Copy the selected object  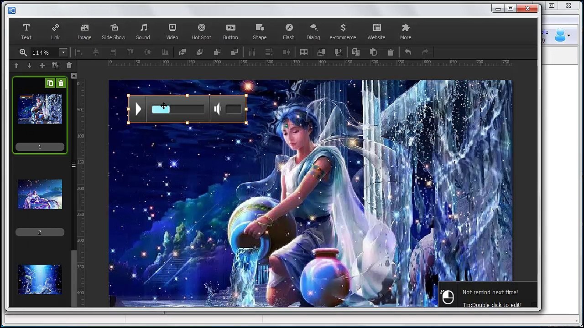tap(356, 52)
